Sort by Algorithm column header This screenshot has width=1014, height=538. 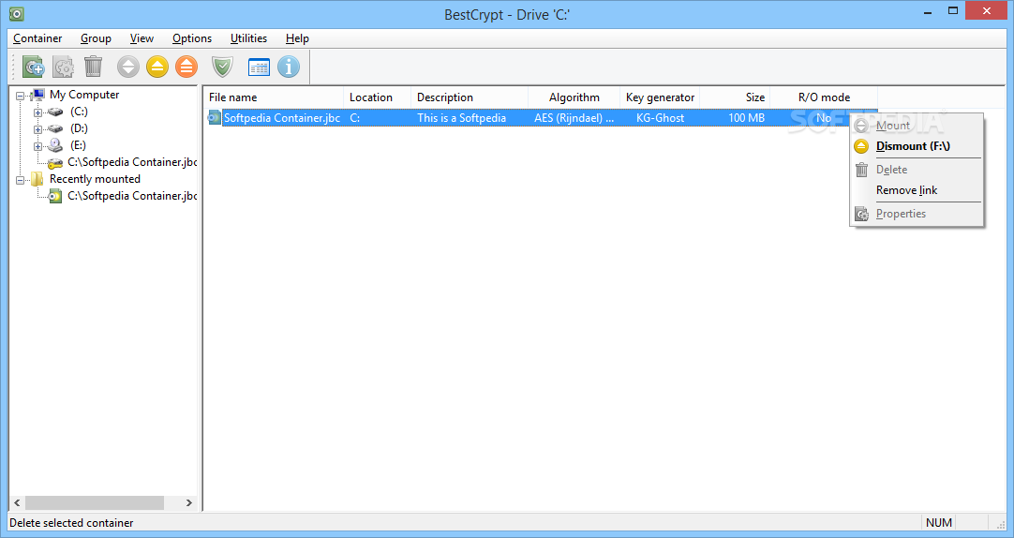pyautogui.click(x=574, y=97)
